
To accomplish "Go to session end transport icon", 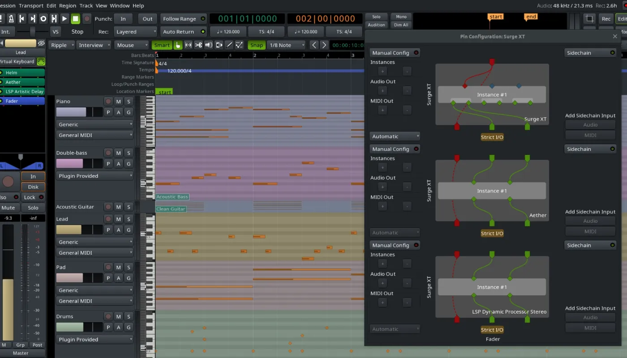I will pos(32,18).
